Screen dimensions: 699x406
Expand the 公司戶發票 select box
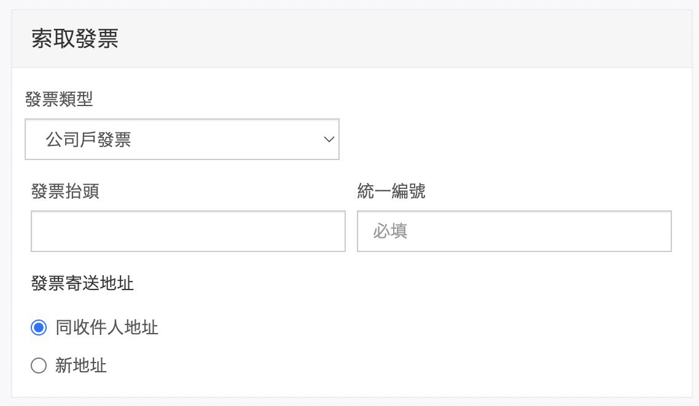point(182,140)
